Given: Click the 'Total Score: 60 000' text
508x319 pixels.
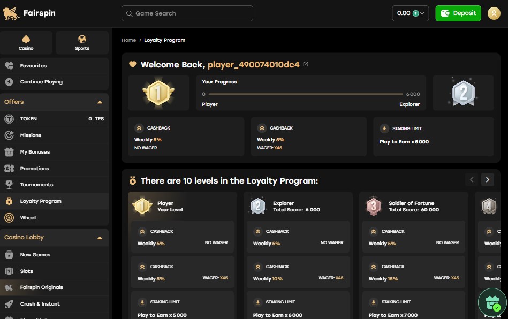Looking at the screenshot, I should point(414,210).
